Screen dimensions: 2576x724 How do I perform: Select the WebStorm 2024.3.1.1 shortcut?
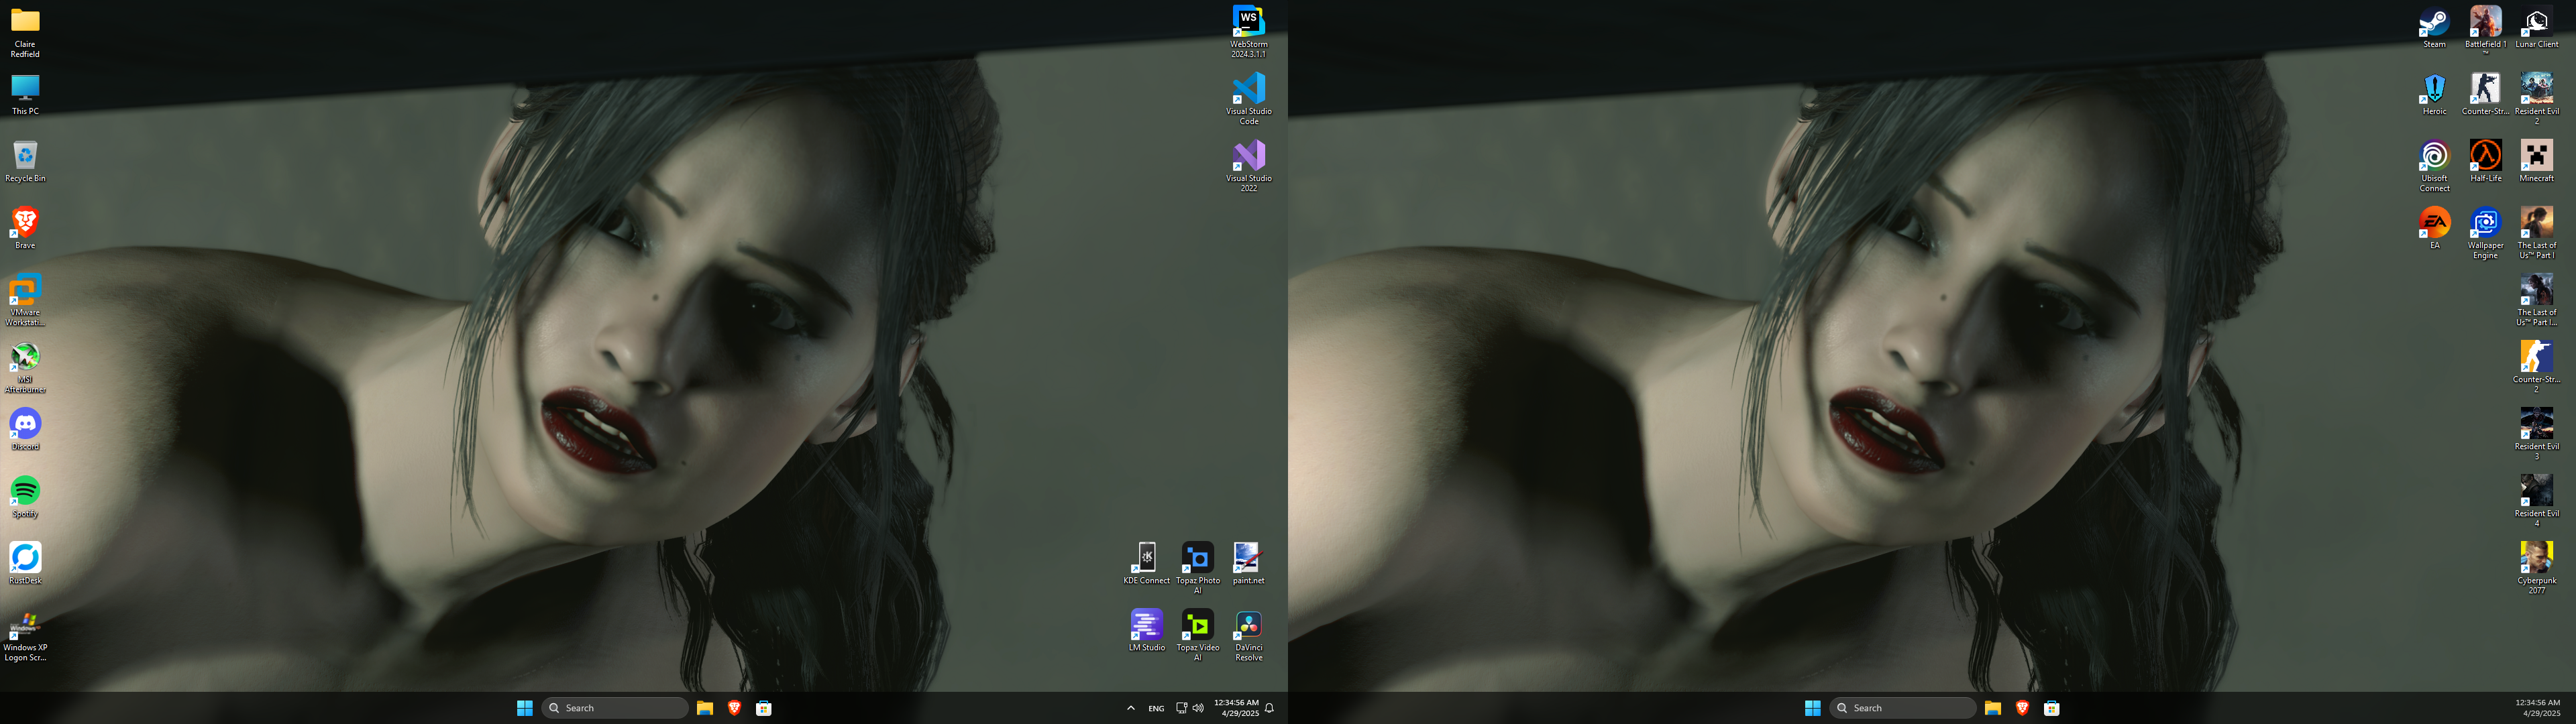click(1249, 32)
